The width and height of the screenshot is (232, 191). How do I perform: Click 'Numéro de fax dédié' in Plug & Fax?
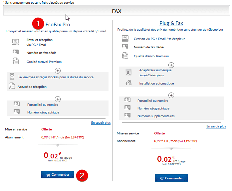click(x=149, y=47)
